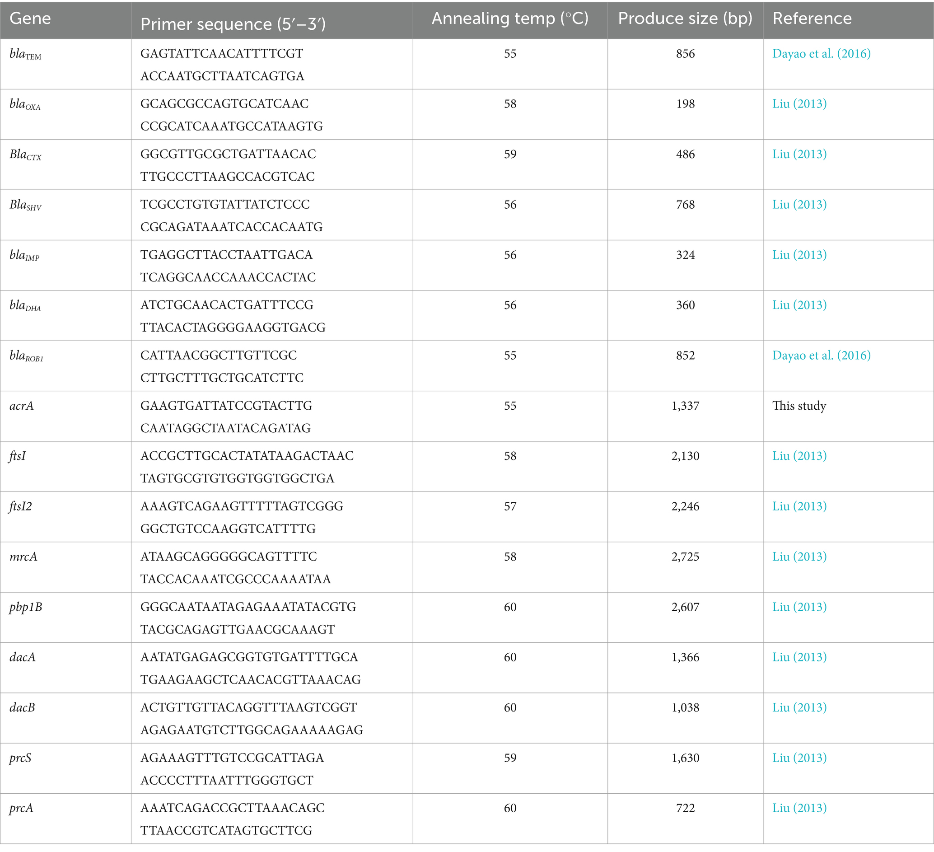Click product size value 198
The image size is (934, 852).
click(685, 104)
